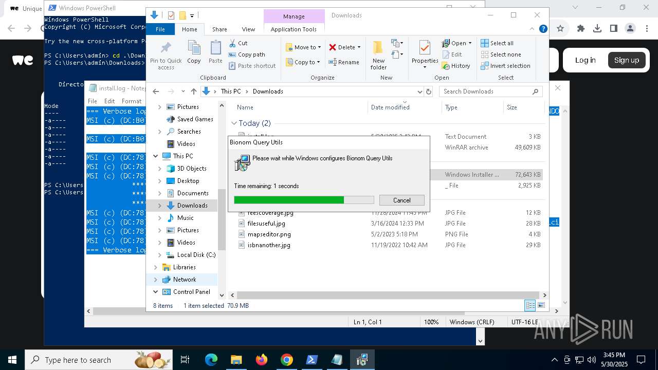Click Paste shortcut in ribbon

[252, 66]
